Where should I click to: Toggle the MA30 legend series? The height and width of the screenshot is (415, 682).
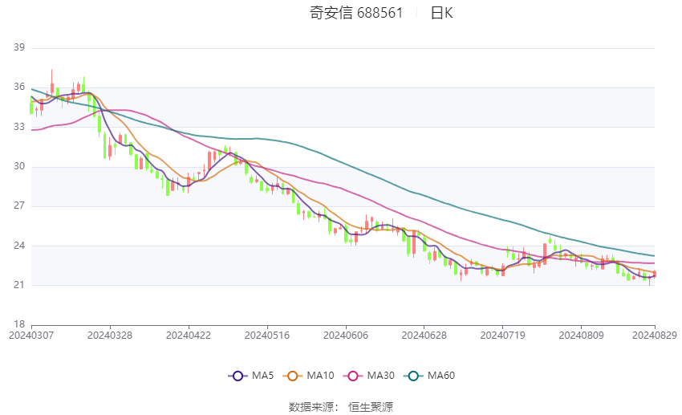[369, 376]
